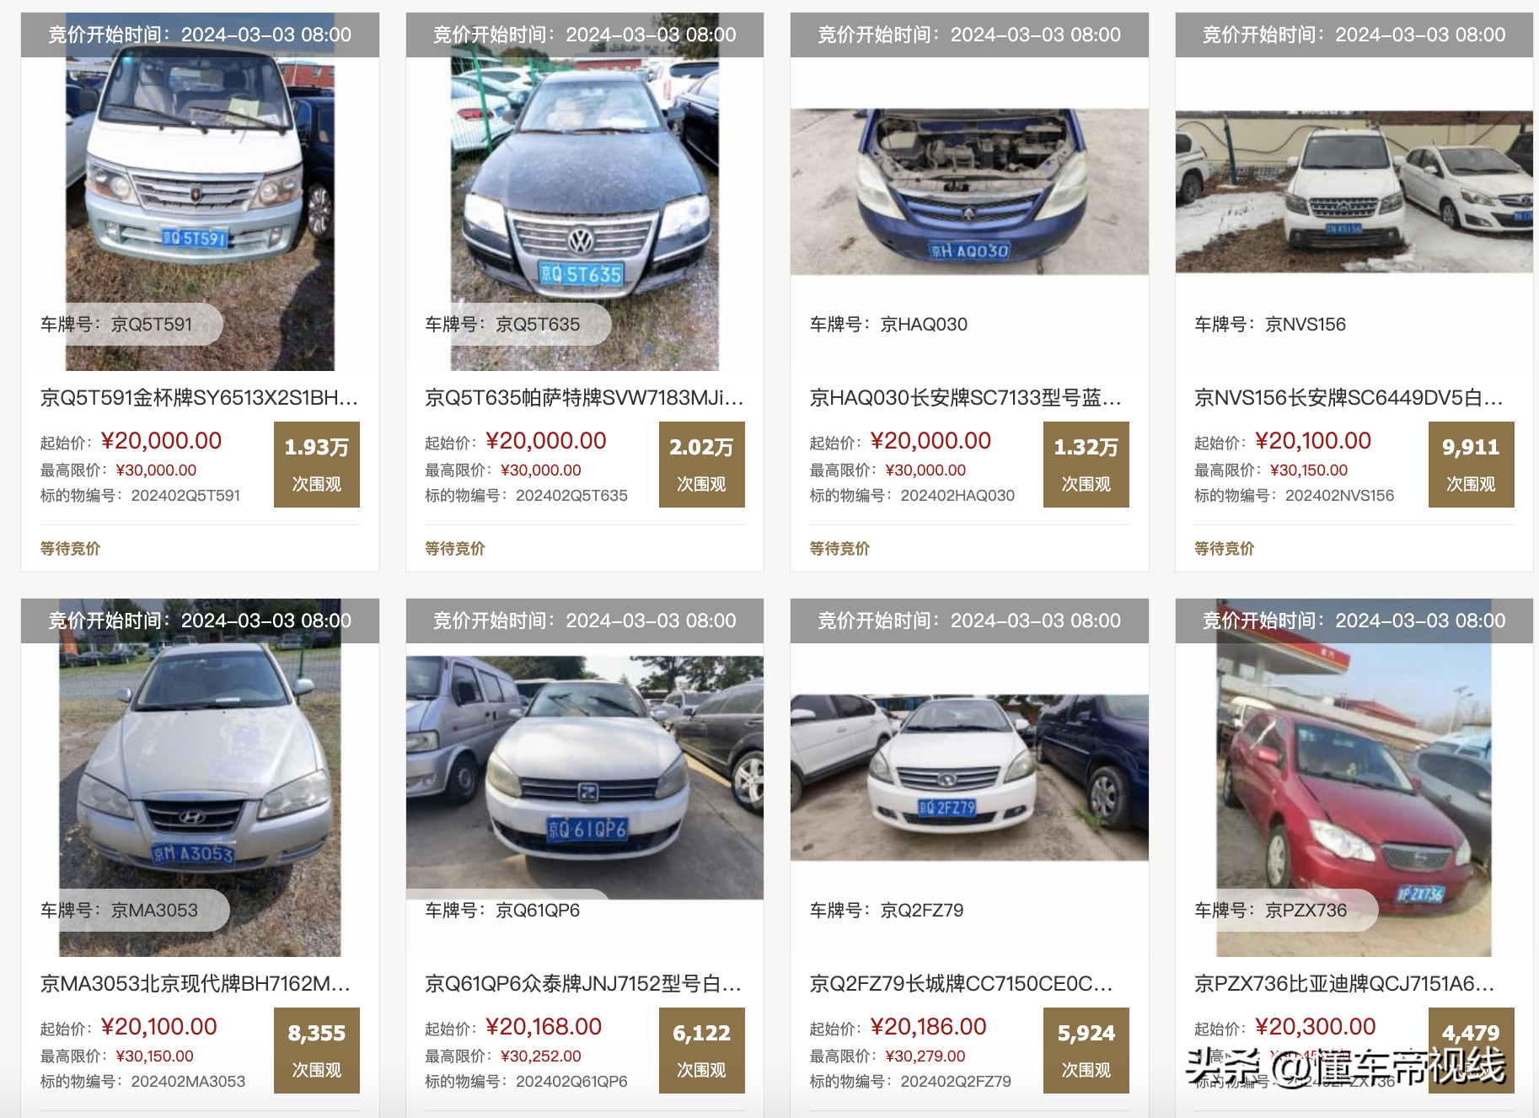Click the 1.93万次围观 view count badge

tap(317, 465)
